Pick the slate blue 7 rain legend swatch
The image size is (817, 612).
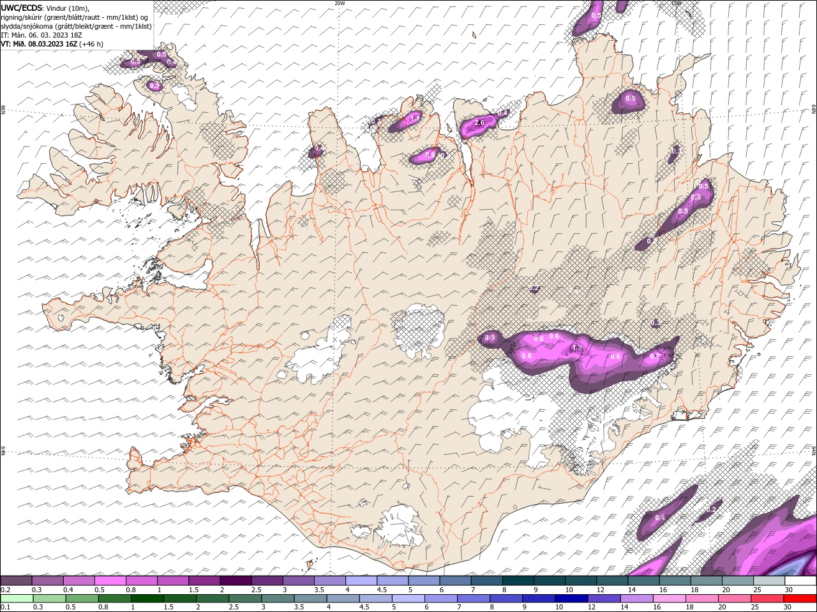[x=474, y=599]
